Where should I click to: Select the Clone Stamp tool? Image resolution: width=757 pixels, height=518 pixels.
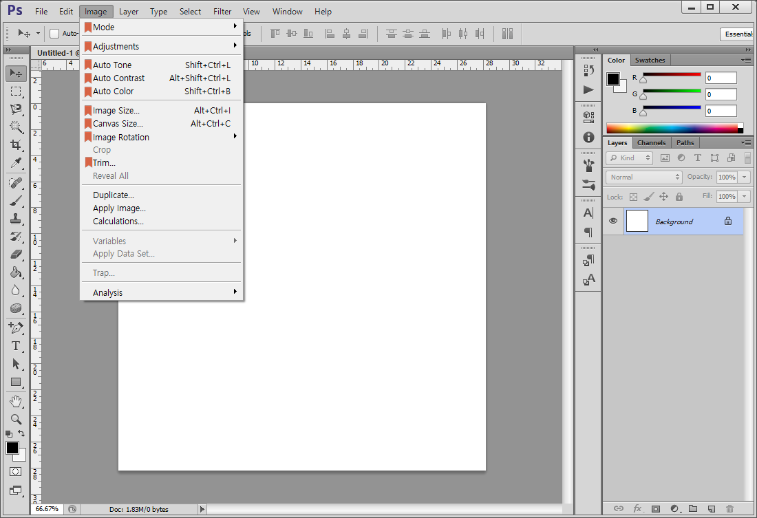[16, 219]
